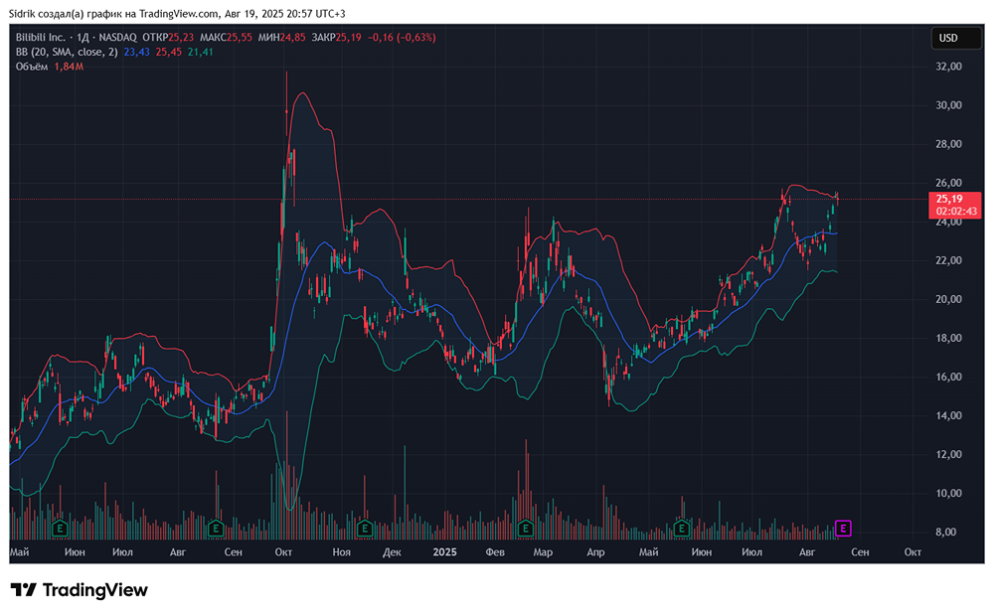The image size is (994, 616).
Task: Open the late-May 2025 earnings E marker
Action: [x=682, y=528]
